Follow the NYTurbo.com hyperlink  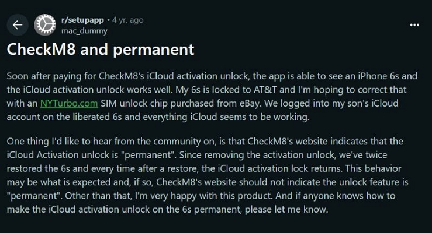[65, 103]
